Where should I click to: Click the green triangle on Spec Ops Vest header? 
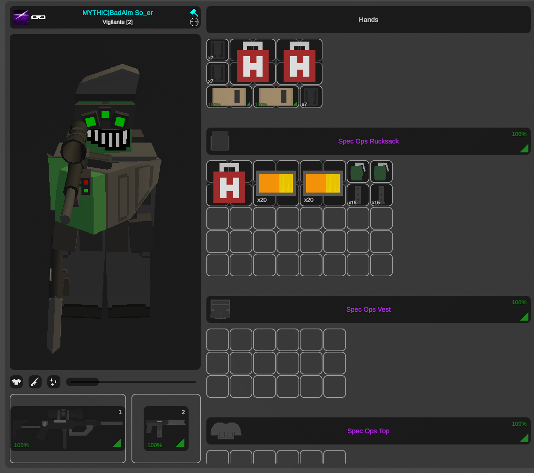tap(525, 316)
